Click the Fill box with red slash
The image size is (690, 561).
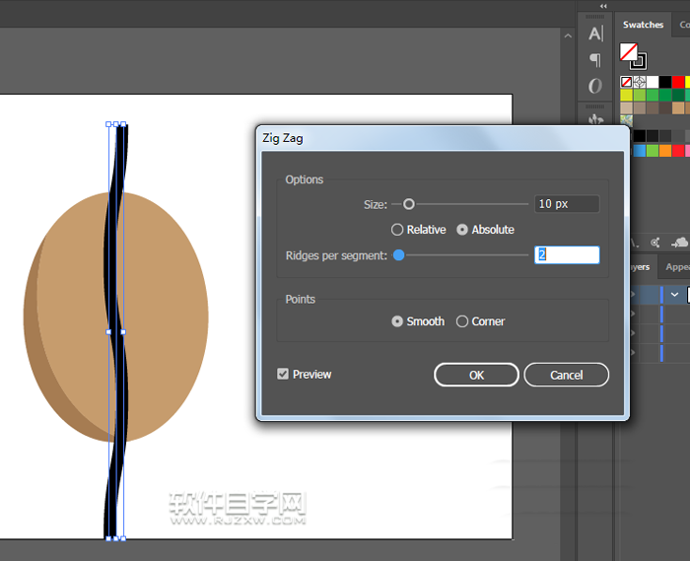tap(628, 51)
